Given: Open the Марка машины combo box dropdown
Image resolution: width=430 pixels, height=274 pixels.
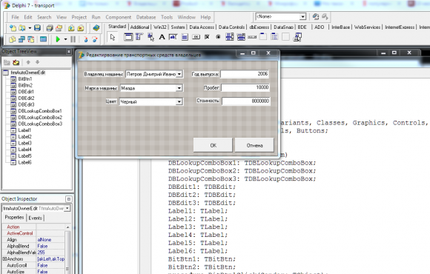Looking at the screenshot, I should 179,88.
